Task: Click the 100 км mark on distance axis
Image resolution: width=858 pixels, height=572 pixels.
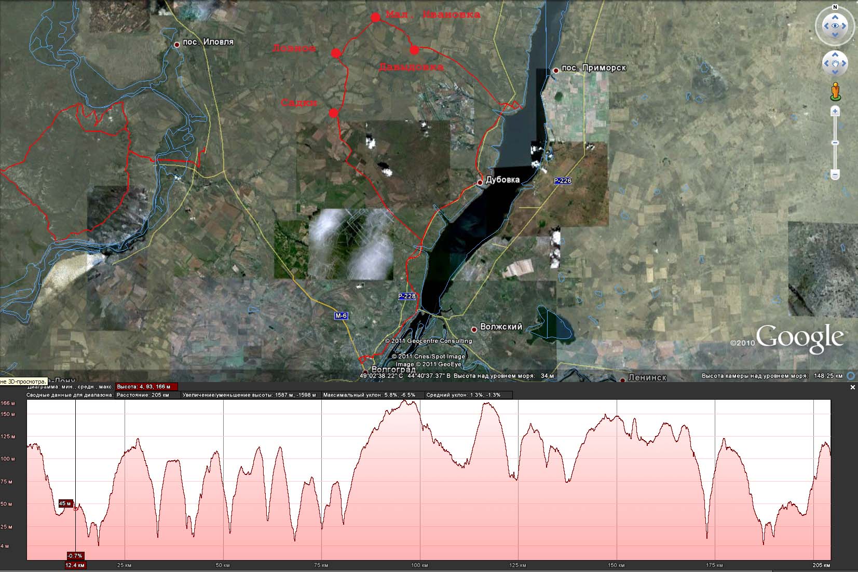Action: coord(419,565)
